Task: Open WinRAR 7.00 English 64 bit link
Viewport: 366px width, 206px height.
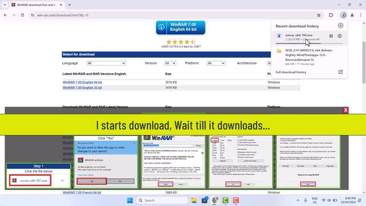Action: pyautogui.click(x=82, y=82)
